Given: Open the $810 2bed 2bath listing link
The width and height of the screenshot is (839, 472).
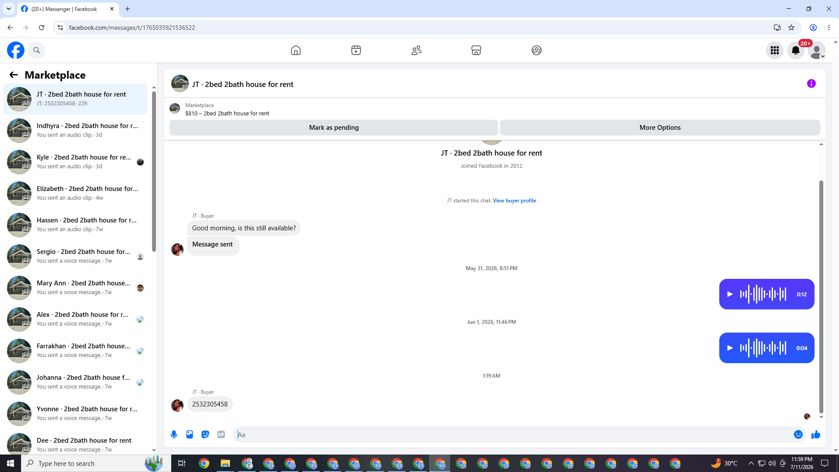Looking at the screenshot, I should 227,113.
